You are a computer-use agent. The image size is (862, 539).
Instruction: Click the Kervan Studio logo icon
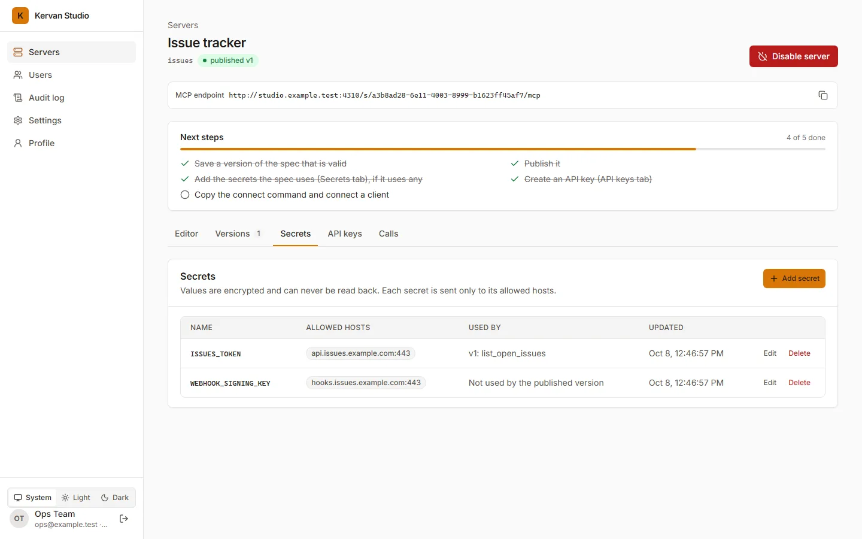pyautogui.click(x=20, y=16)
